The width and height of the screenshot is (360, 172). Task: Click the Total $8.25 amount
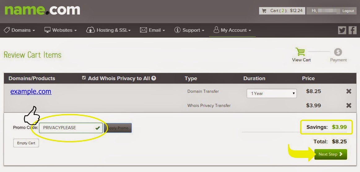(339, 141)
